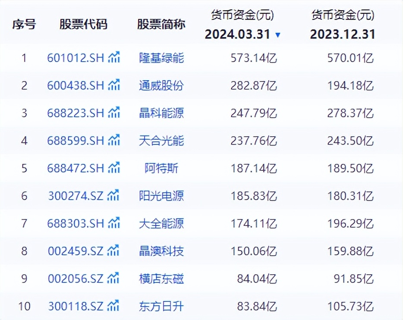This screenshot has height=320, width=403.
Task: Click the 股票简称 column header
Action: point(161,25)
